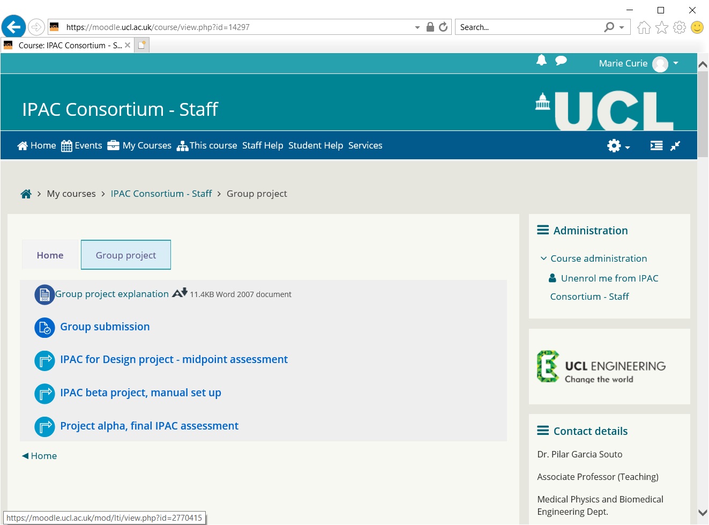Click My courses in breadcrumb
709x525 pixels.
71,194
